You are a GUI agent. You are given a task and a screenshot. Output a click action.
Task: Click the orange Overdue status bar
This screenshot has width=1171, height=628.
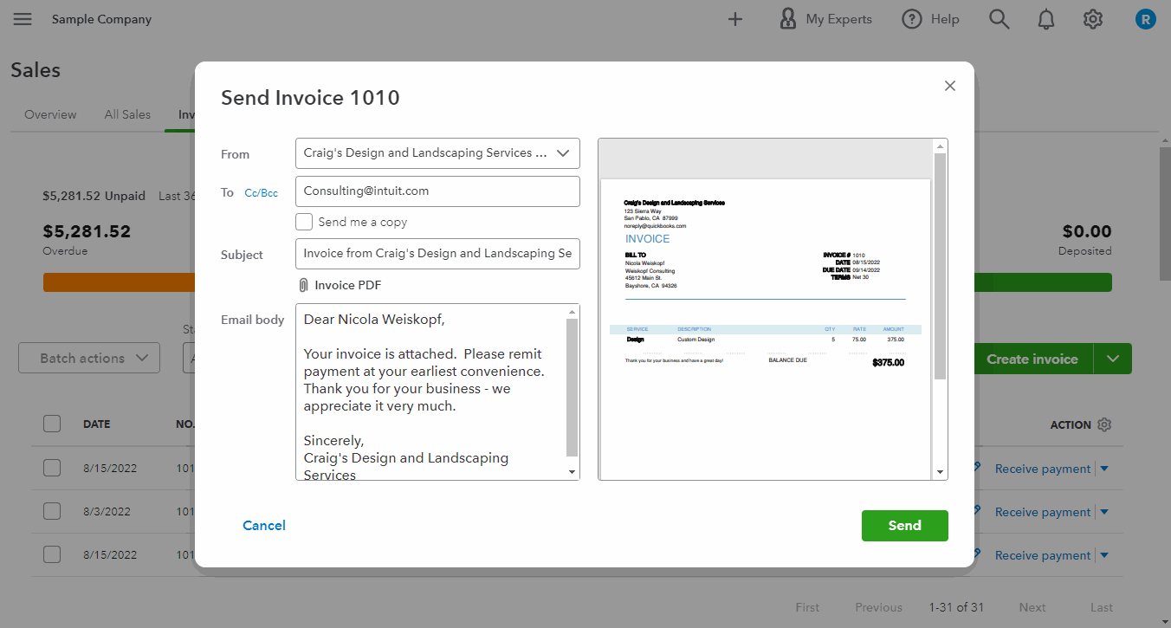(119, 282)
